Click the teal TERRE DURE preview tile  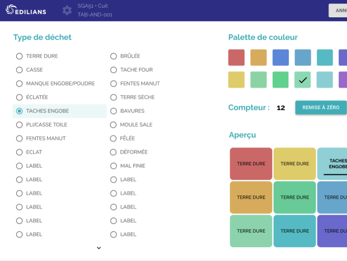(295, 231)
